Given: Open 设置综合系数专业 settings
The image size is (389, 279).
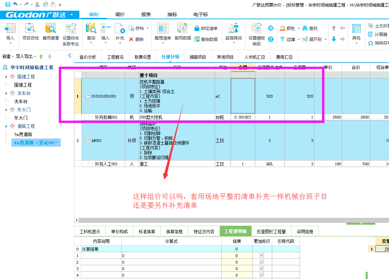Looking at the screenshot, I should (71, 34).
